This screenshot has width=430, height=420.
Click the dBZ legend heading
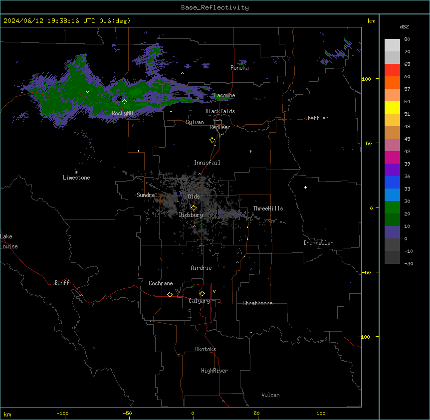[404, 26]
